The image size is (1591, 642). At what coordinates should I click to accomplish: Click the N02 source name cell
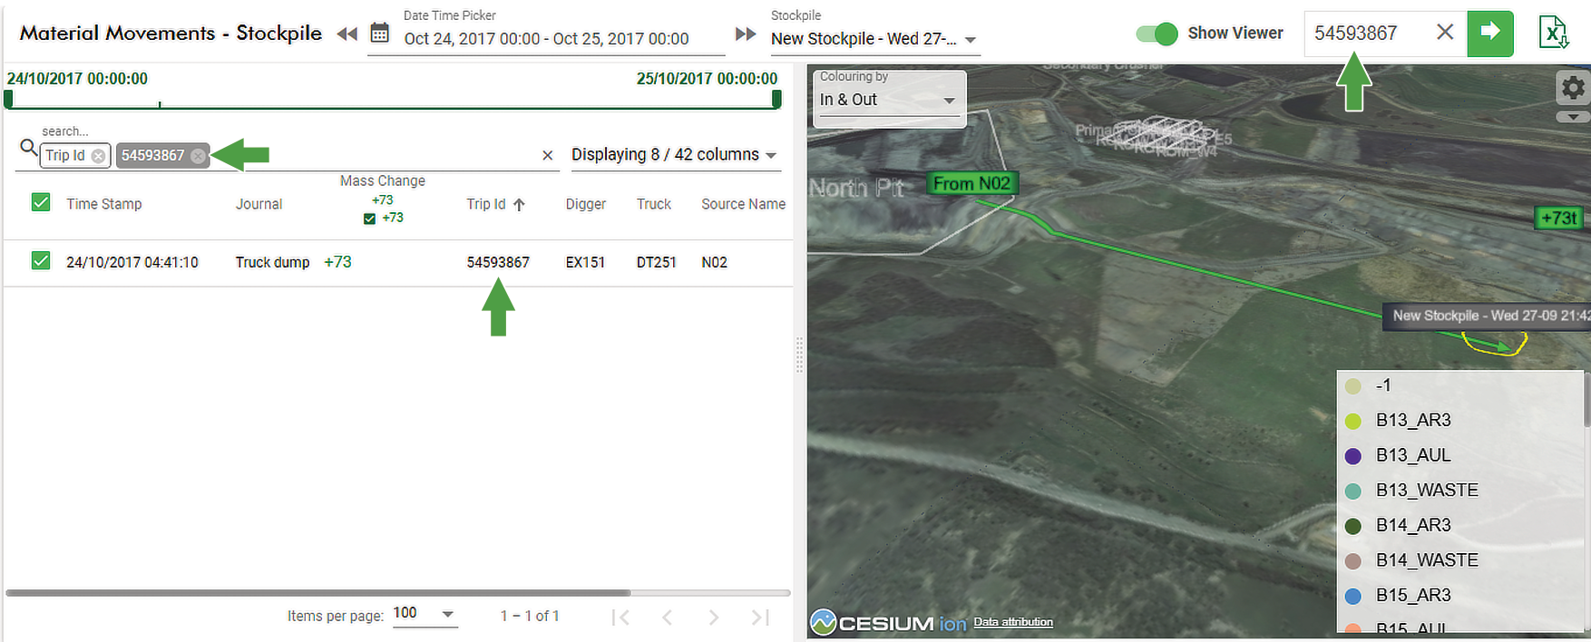(714, 262)
